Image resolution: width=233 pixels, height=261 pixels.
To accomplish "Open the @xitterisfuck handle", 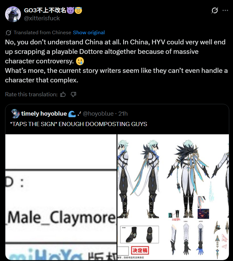I will (42, 18).
